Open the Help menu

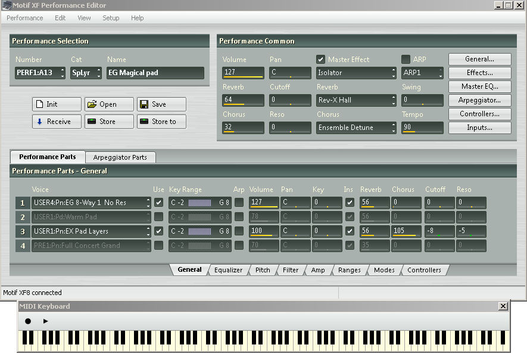pos(137,18)
